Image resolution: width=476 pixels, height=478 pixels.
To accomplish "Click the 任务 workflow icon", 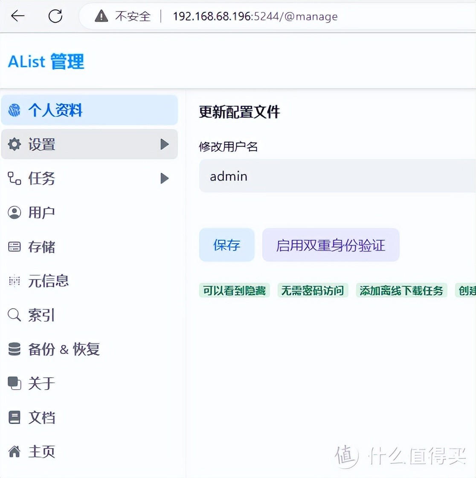I will click(x=15, y=178).
